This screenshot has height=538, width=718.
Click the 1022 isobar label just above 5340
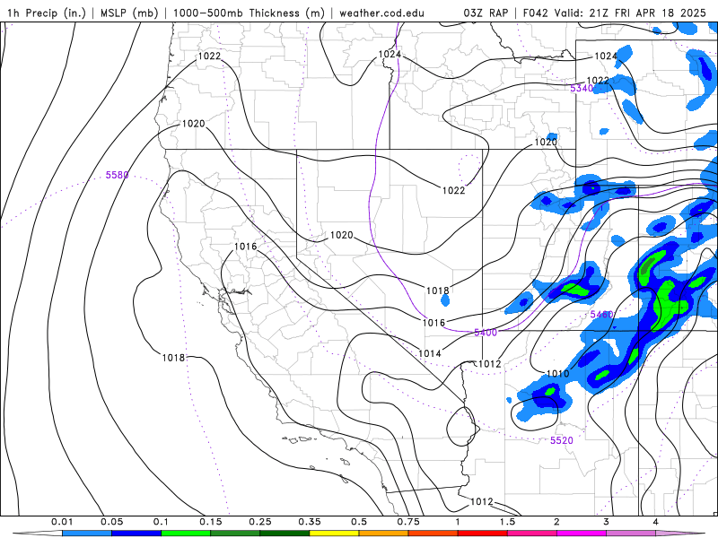click(x=598, y=81)
